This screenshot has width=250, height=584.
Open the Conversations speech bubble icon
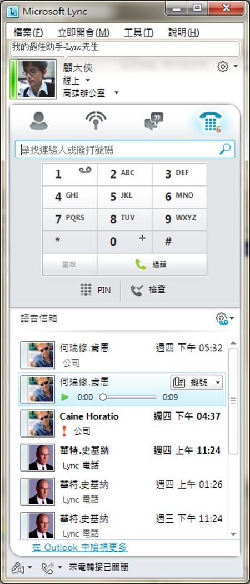(153, 121)
